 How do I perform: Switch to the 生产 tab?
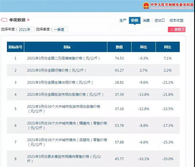(123, 20)
